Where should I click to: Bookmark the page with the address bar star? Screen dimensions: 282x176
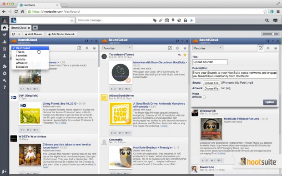[x=265, y=11]
